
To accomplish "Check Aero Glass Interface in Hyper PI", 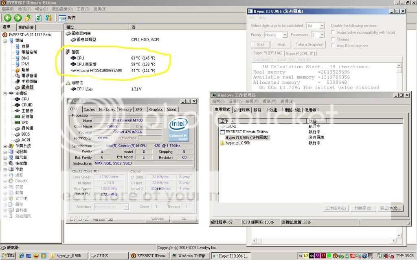I will pos(333,45).
